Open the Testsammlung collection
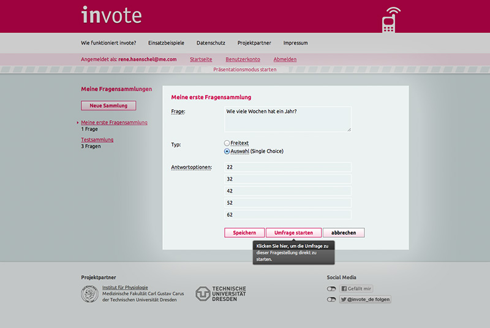This screenshot has height=328, width=490. 97,140
